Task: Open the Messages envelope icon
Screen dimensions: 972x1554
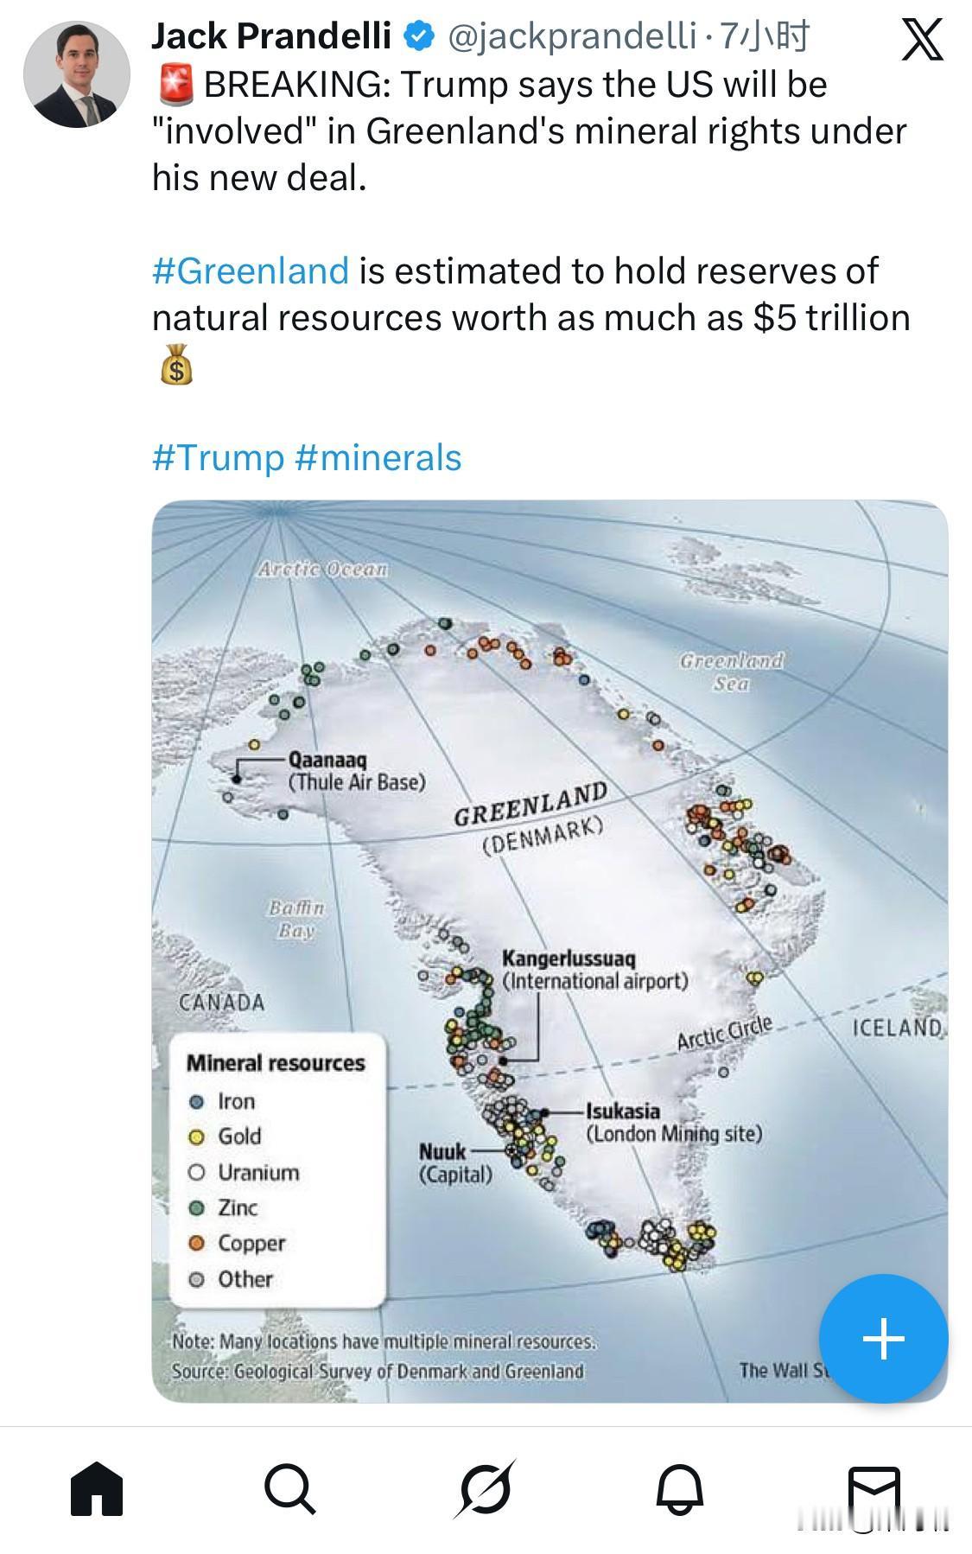Action: pos(874,1489)
